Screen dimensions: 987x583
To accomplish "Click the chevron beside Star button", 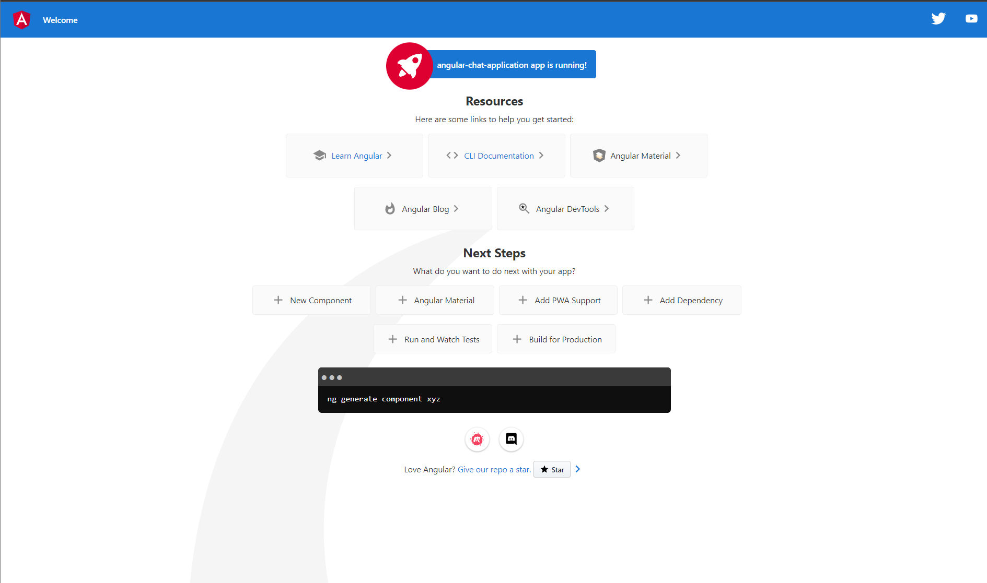I will 578,469.
